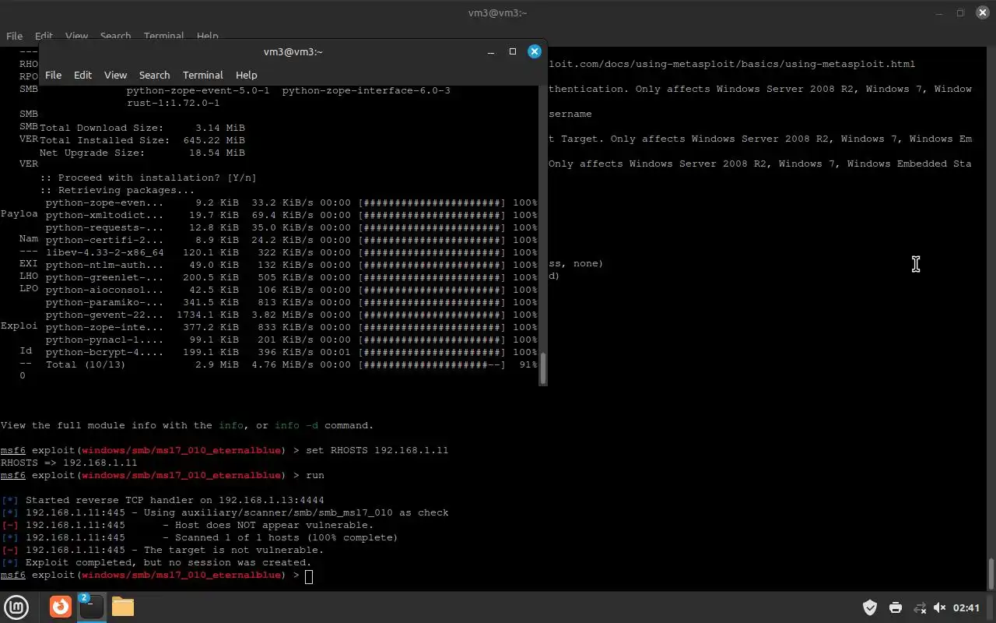
Task: Launch Firefox from the taskbar
Action: 60,607
